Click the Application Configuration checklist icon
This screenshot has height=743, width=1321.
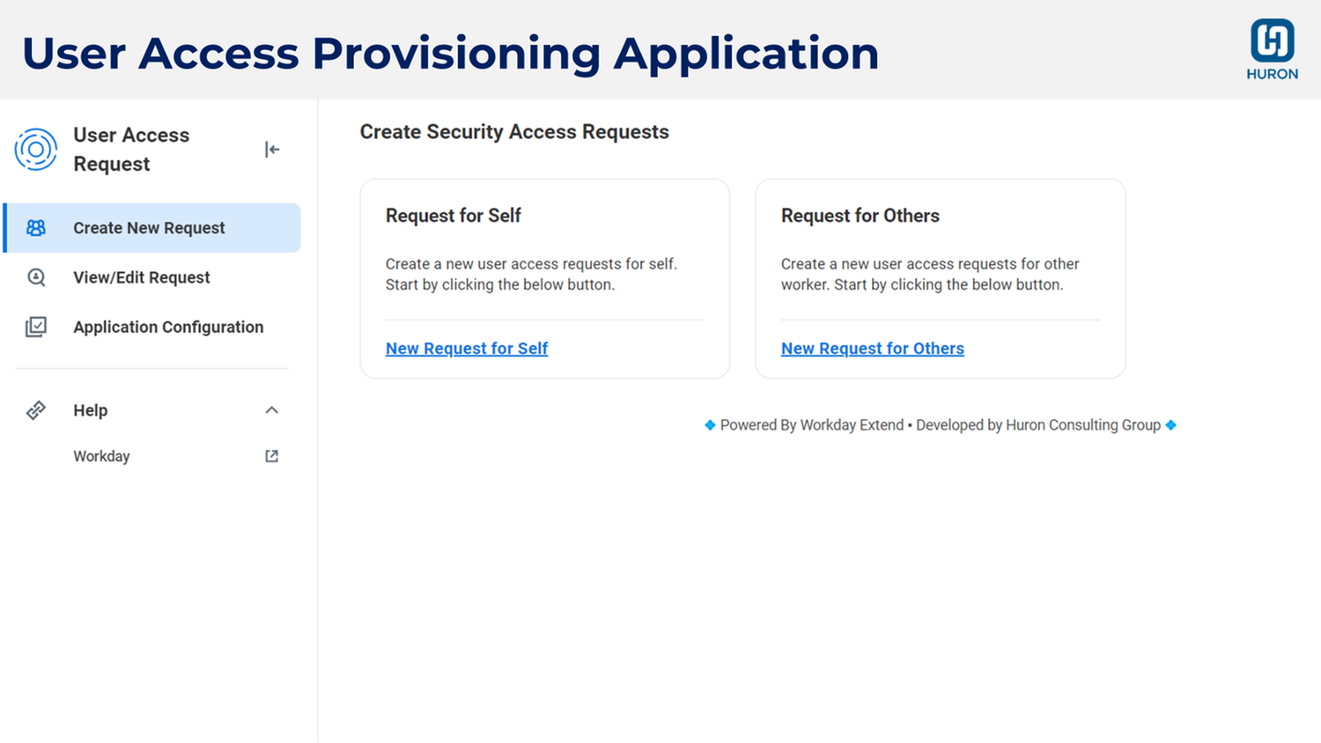[35, 326]
